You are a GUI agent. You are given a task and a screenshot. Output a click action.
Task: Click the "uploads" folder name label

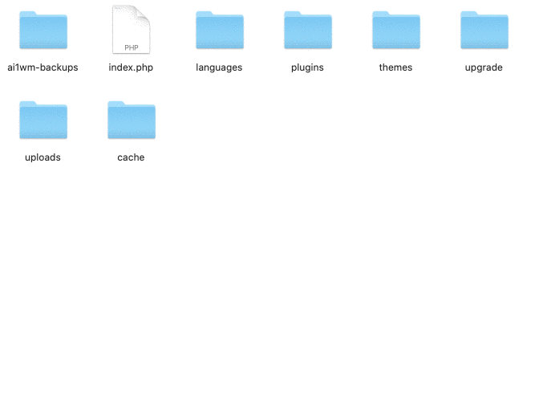tap(43, 157)
